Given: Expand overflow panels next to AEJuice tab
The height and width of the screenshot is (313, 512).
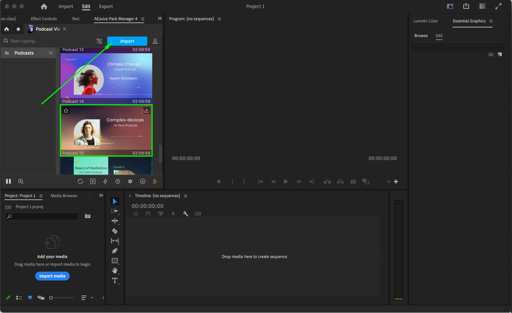Looking at the screenshot, I should click(x=160, y=18).
